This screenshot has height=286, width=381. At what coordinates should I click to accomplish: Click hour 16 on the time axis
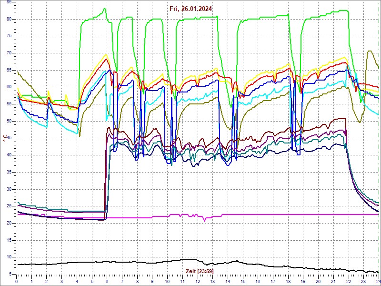click(258, 281)
